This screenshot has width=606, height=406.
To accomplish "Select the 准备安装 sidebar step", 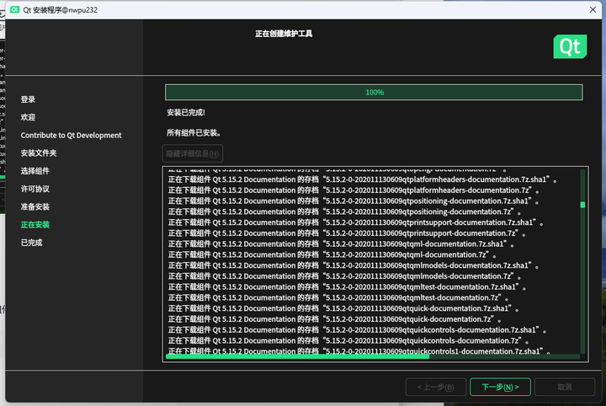I will [35, 207].
